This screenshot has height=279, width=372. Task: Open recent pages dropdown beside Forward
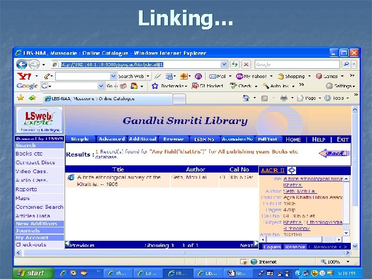coord(43,65)
